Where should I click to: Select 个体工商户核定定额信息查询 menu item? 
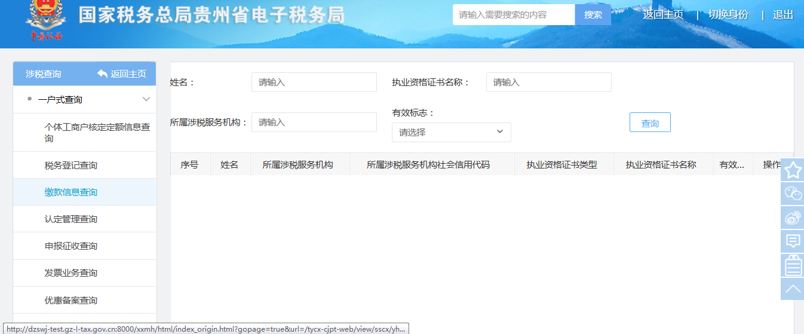(97, 133)
